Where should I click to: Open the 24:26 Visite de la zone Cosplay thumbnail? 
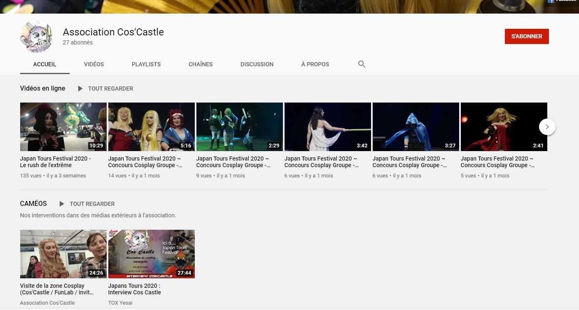click(63, 254)
